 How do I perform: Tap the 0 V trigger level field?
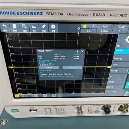(88, 31)
